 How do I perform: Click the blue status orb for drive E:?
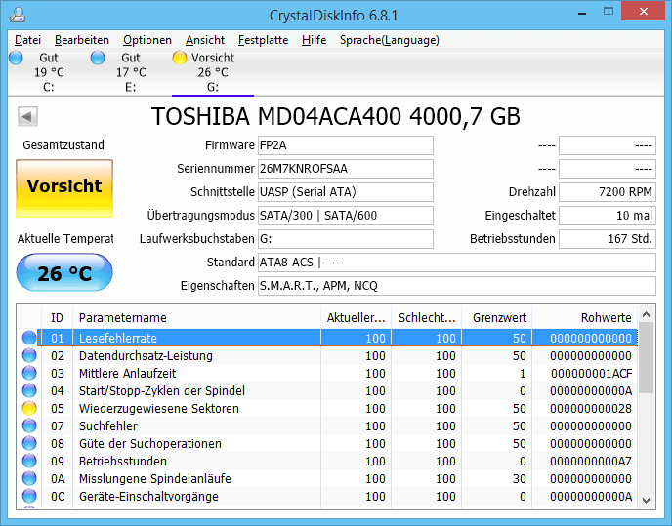pyautogui.click(x=98, y=58)
